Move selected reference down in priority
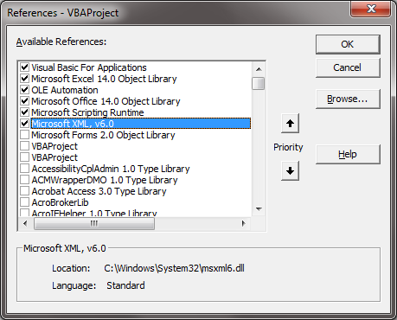The height and width of the screenshot is (320, 397). 290,170
